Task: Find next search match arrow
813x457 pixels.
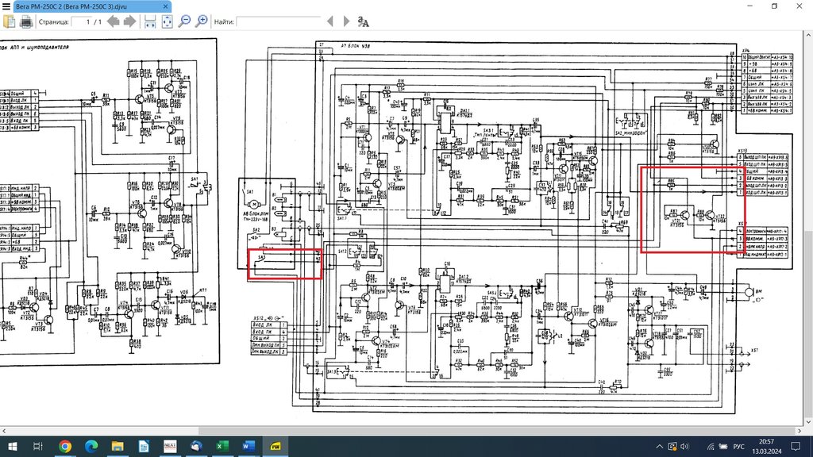Action: pos(346,21)
